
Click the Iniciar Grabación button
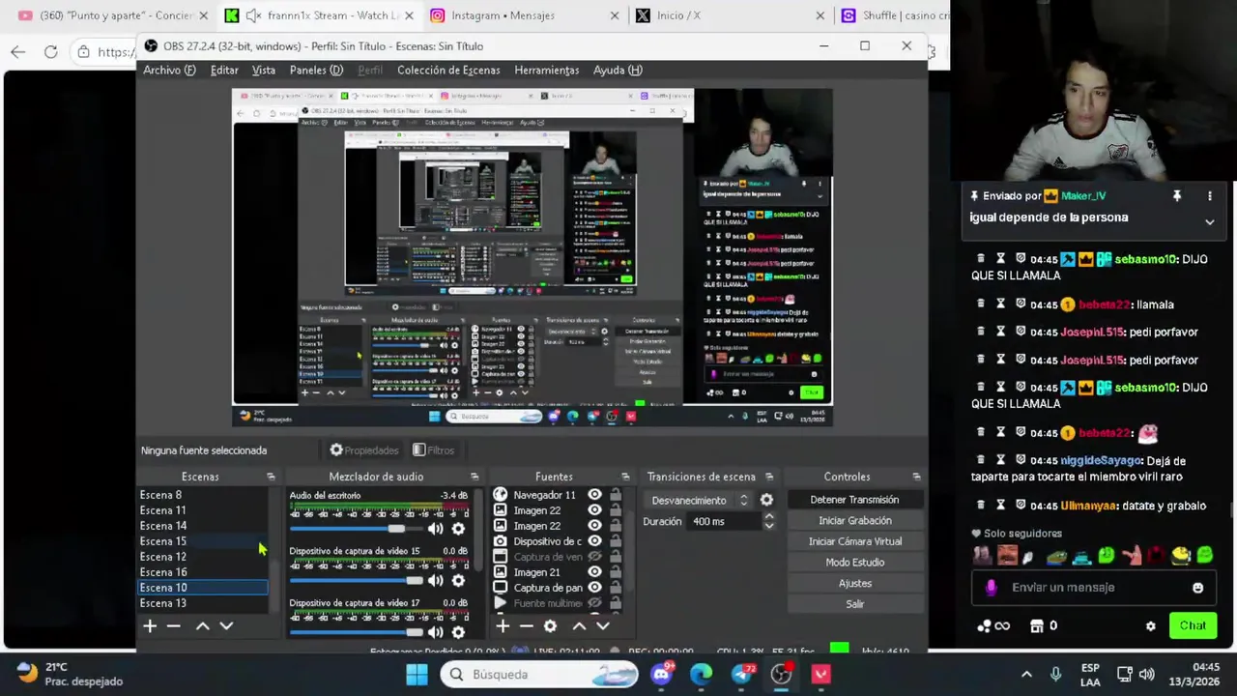[854, 521]
